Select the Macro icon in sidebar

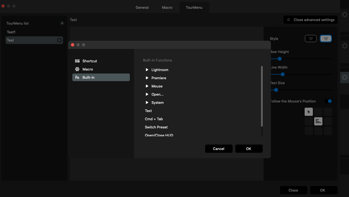(77, 69)
